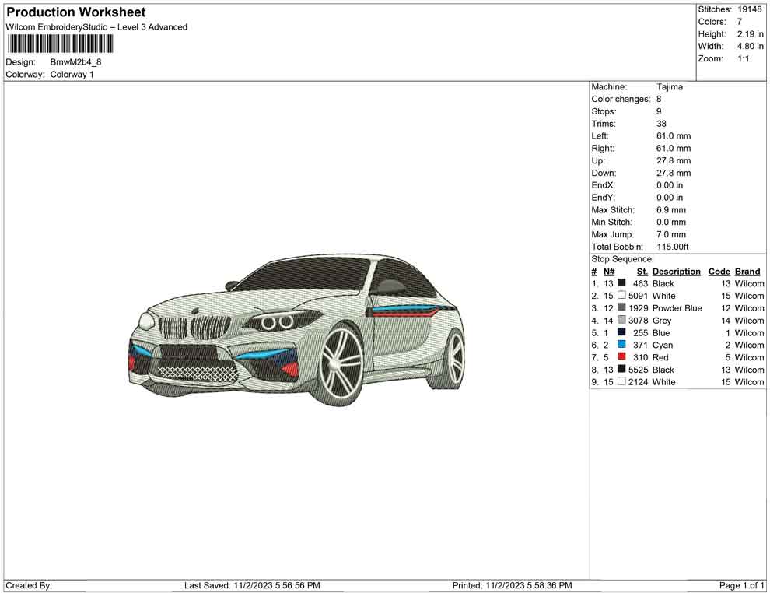Click the EndY value 0.00 in

coord(670,197)
